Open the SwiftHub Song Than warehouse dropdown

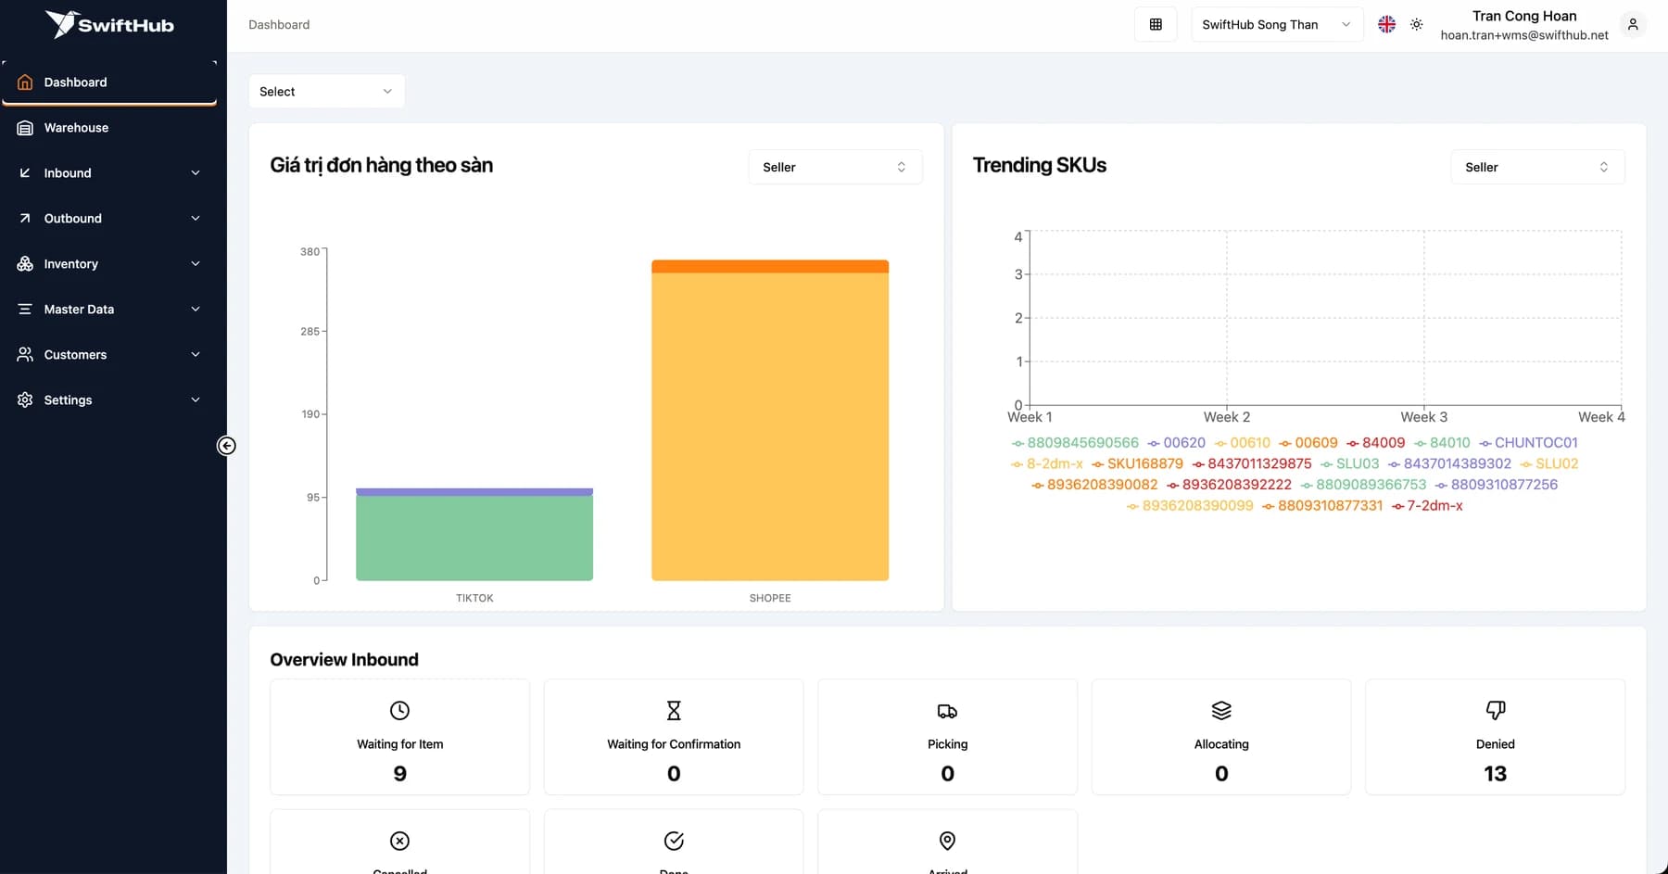[x=1277, y=25]
